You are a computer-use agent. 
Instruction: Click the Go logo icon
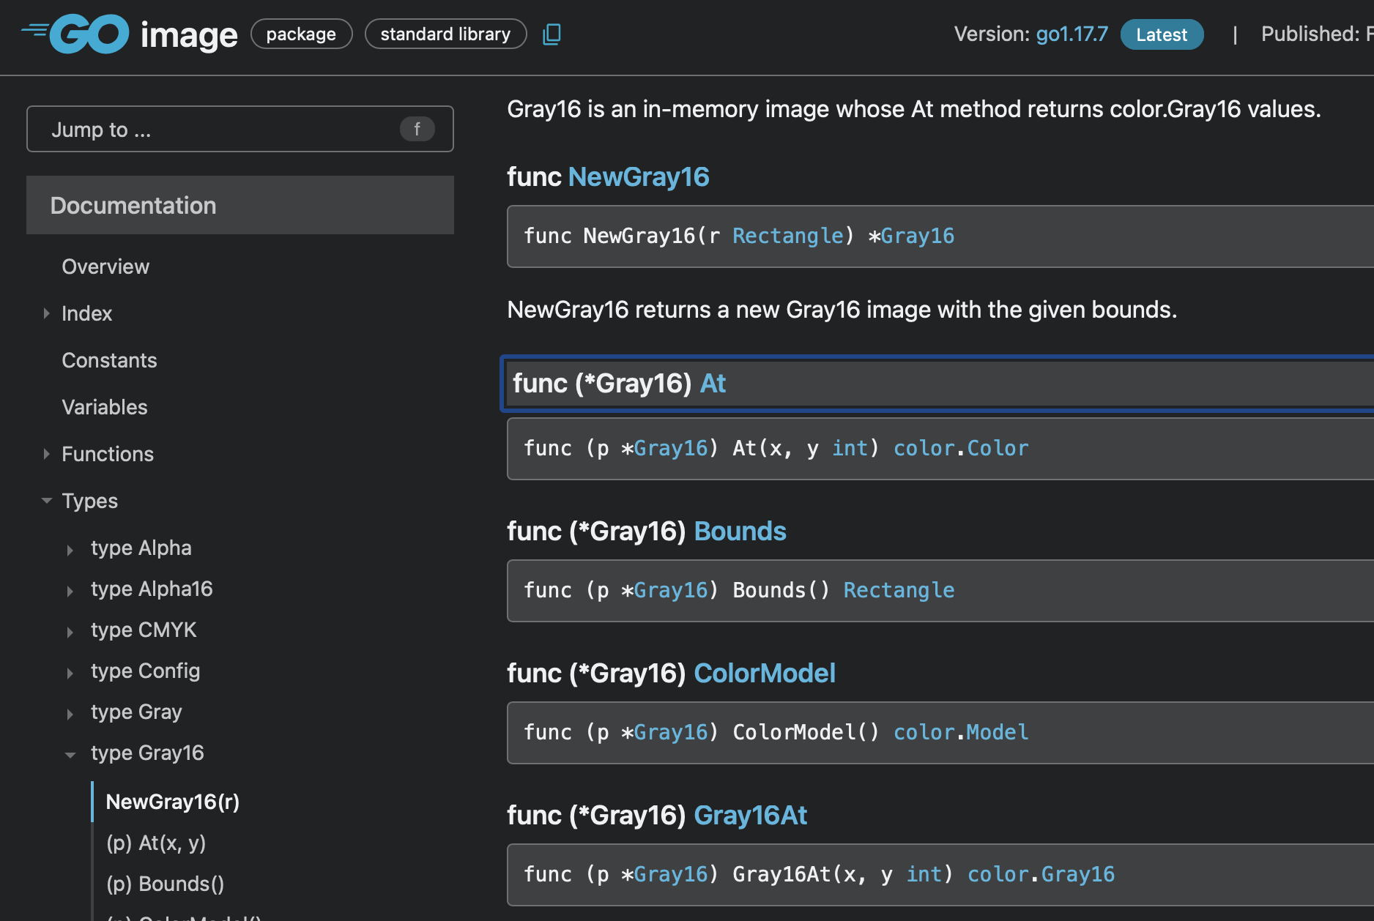coord(75,33)
